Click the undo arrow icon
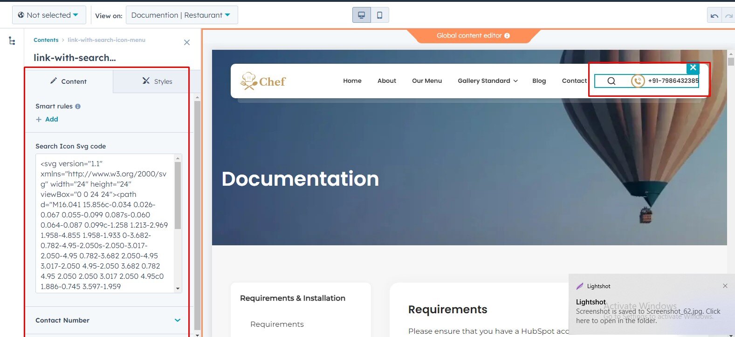The image size is (735, 337). 714,16
